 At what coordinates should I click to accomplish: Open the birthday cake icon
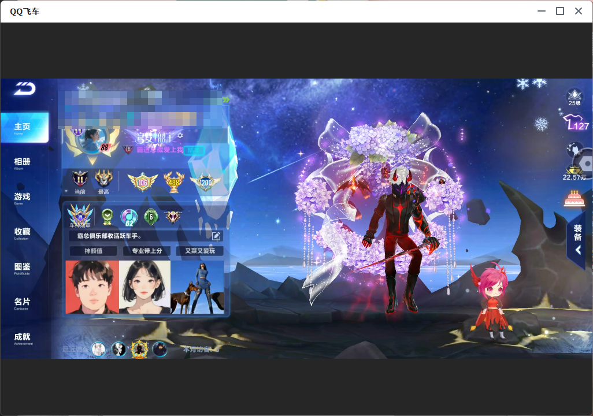[x=574, y=198]
